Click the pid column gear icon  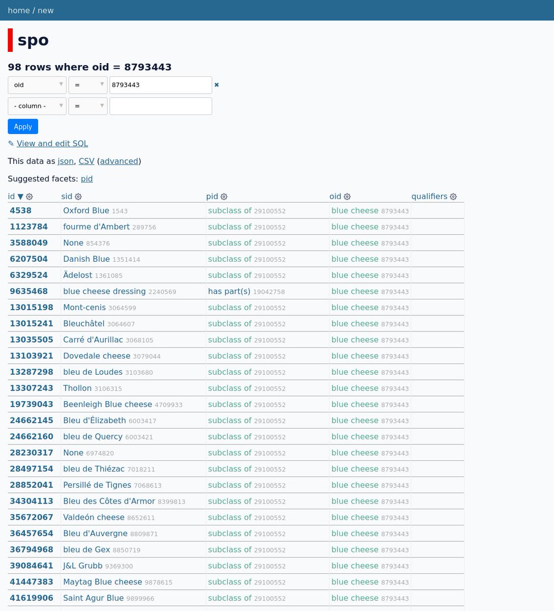point(224,197)
